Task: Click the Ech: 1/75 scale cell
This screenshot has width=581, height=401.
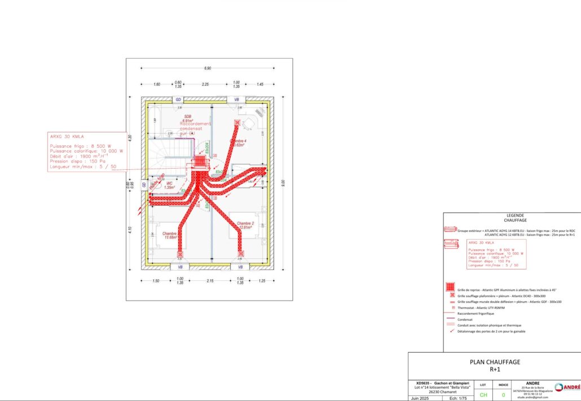Action: click(x=458, y=398)
